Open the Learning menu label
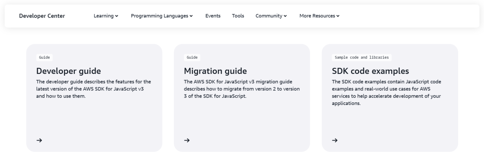Image resolution: width=484 pixels, height=160 pixels. [x=103, y=16]
